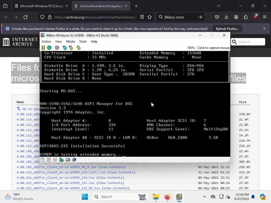View Contents of WIN95_222.iso

tap(110, 183)
